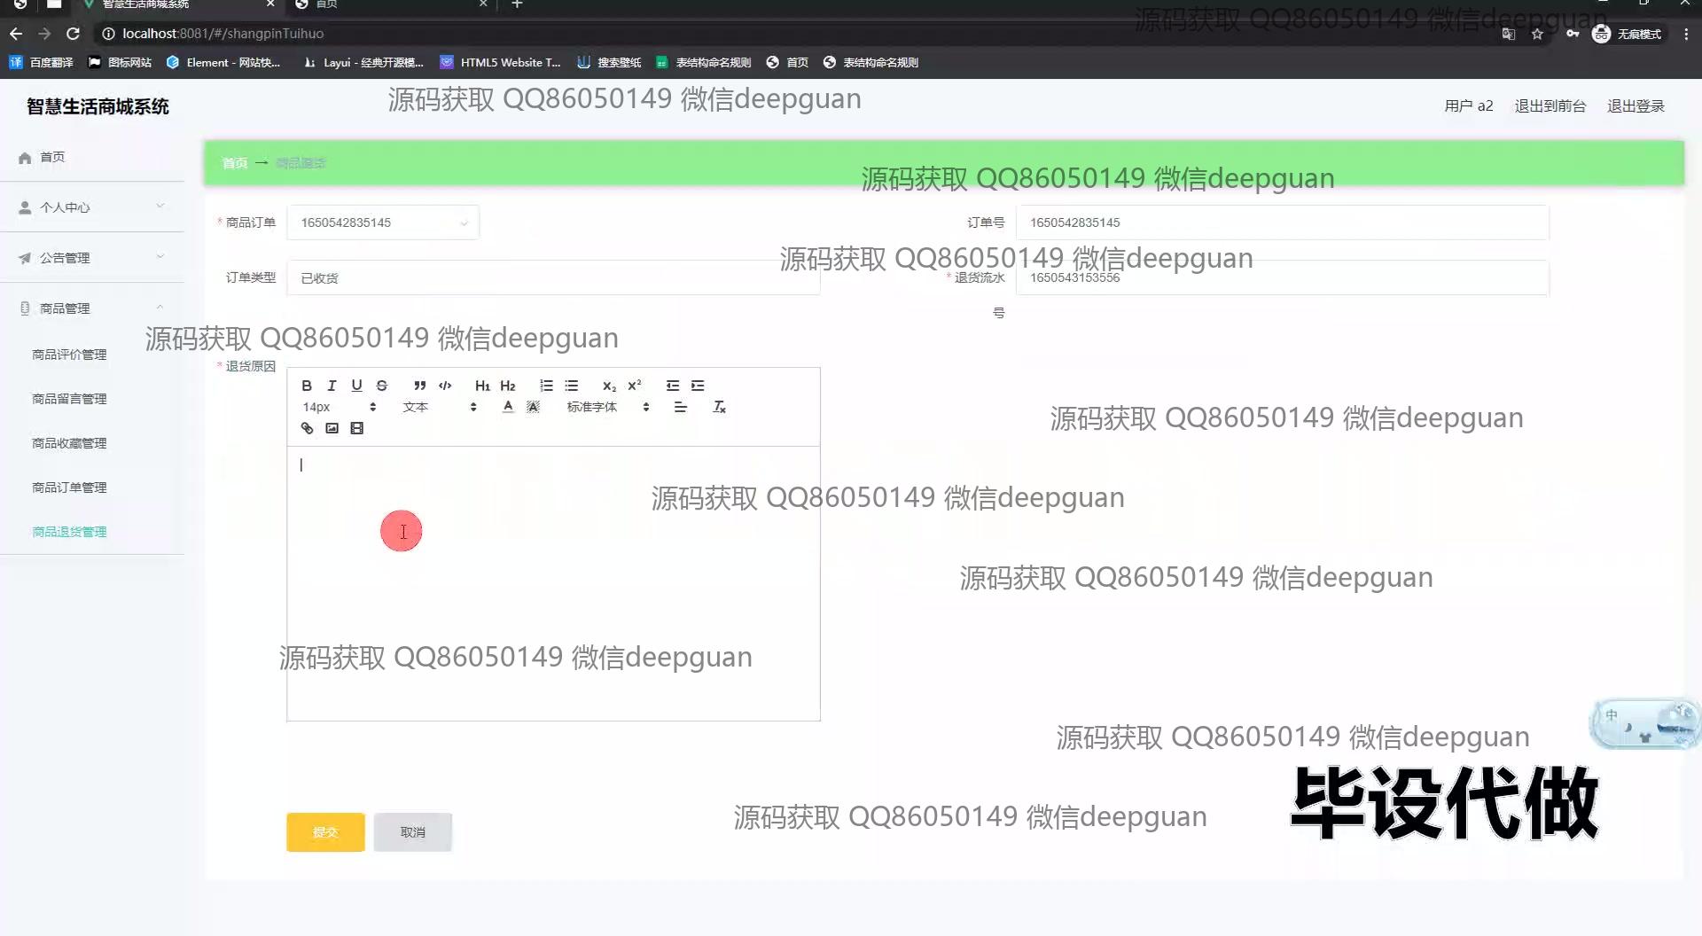Go to 首页 in the sidebar
1702x936 pixels.
pyautogui.click(x=92, y=157)
